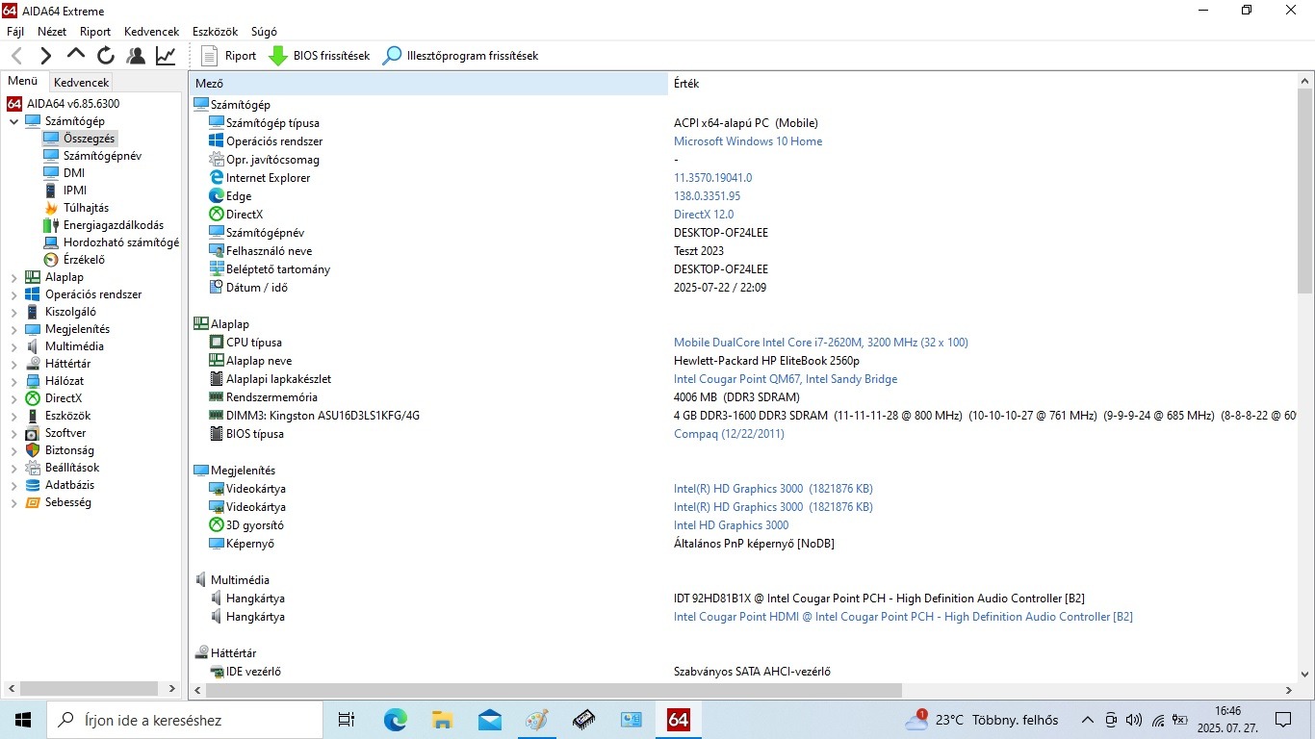
Task: Open Intel HD Graphics 3000 3D gyorsító link
Action: click(731, 525)
